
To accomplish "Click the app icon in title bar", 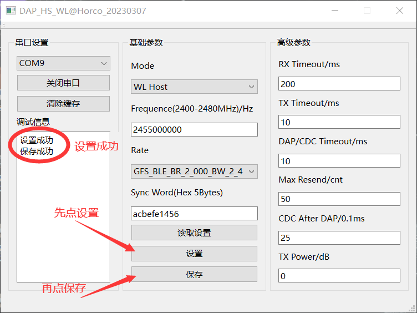I will (11, 11).
